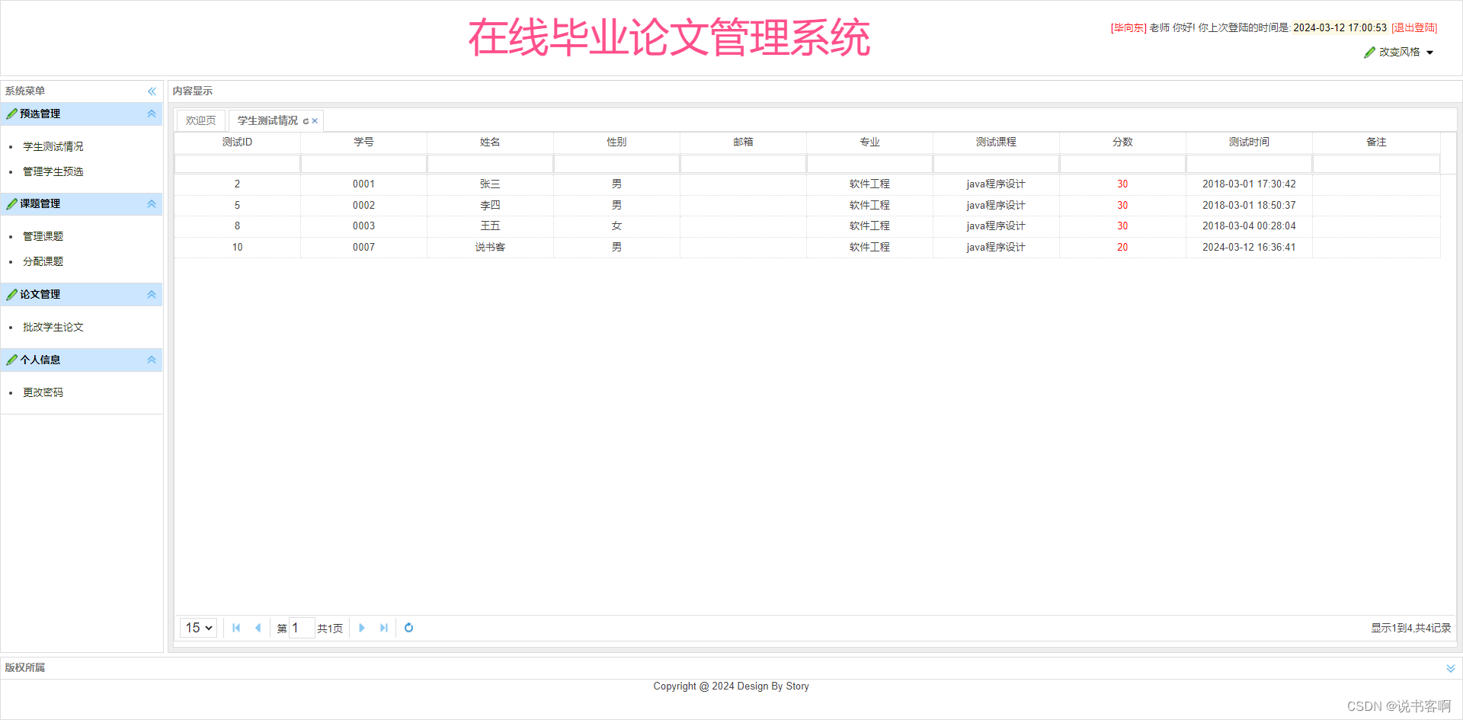Open 管理课题 in the sidebar
The height and width of the screenshot is (720, 1463).
(x=43, y=236)
